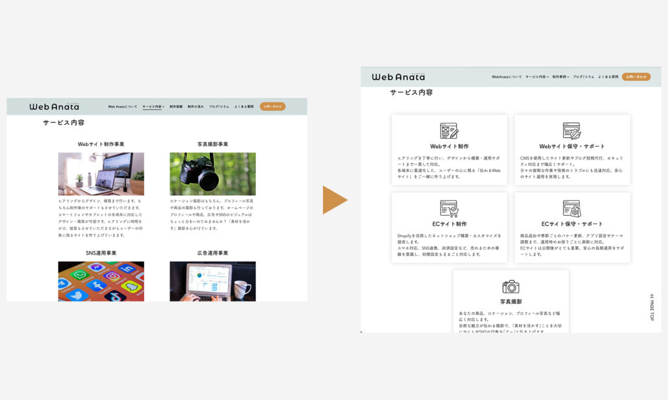This screenshot has width=668, height=400.
Task: Open 'Web Anataについて' in the left page nav
Action: point(122,107)
